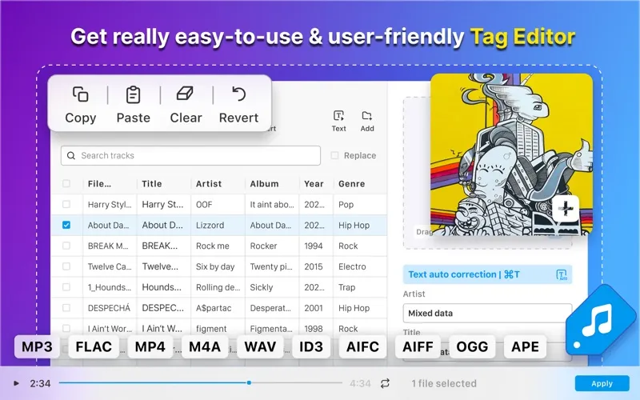Click Text auto correction bar
Image resolution: width=640 pixels, height=400 pixels.
pos(487,274)
